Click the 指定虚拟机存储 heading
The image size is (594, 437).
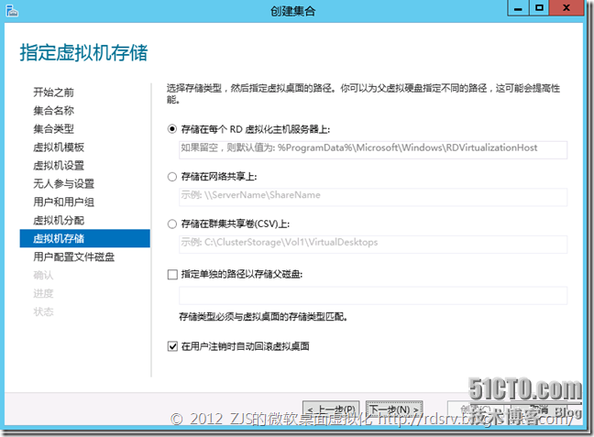pyautogui.click(x=83, y=52)
